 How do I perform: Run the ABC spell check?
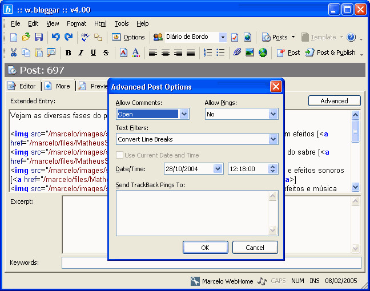click(x=85, y=37)
